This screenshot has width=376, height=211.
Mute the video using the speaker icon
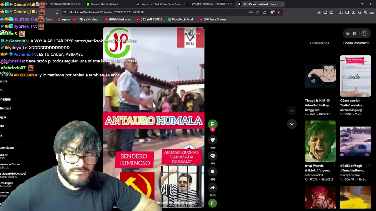(x=109, y=33)
